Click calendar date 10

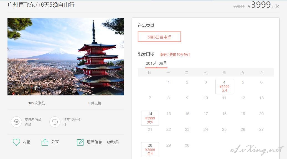206,98
